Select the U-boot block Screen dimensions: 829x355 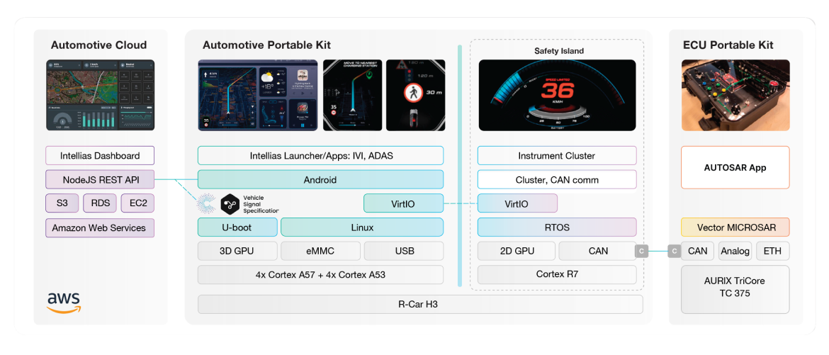point(236,227)
